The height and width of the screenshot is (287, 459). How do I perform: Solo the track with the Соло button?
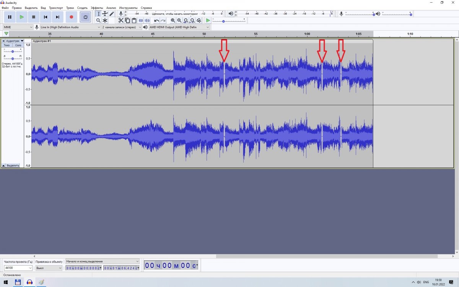tap(18, 45)
